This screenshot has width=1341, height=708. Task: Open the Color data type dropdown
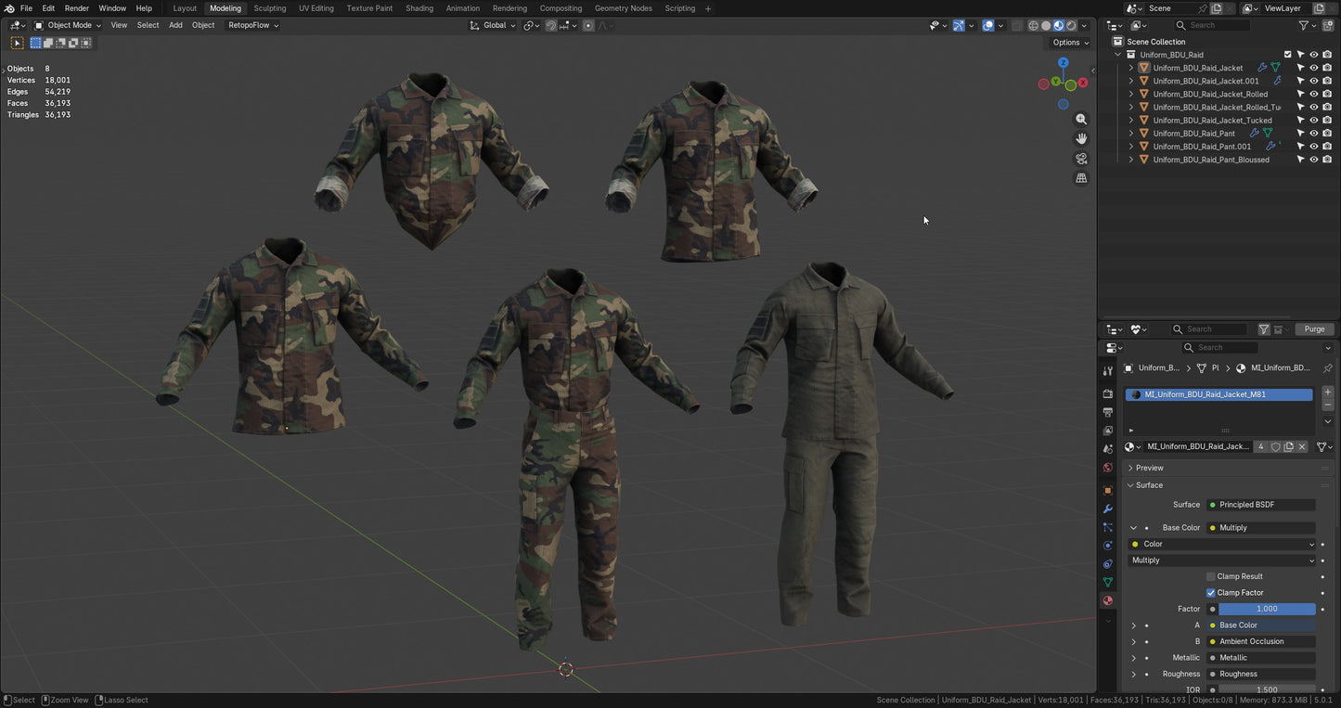pos(1222,545)
